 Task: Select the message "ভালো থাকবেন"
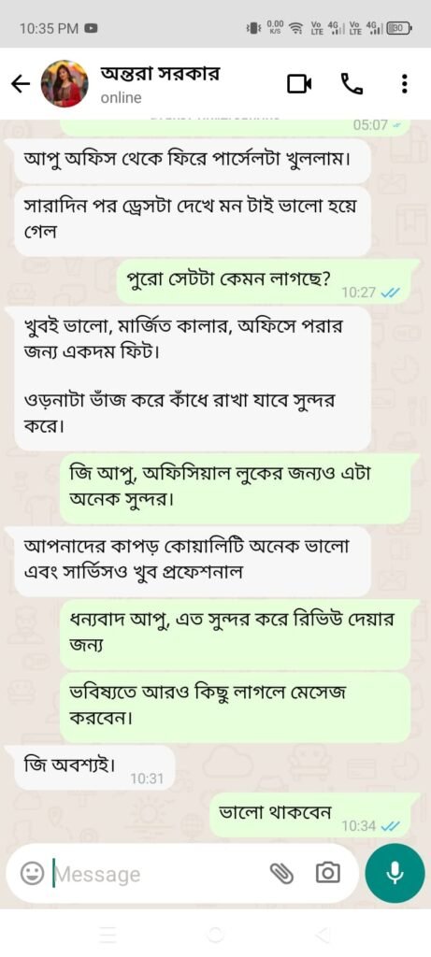(x=315, y=815)
